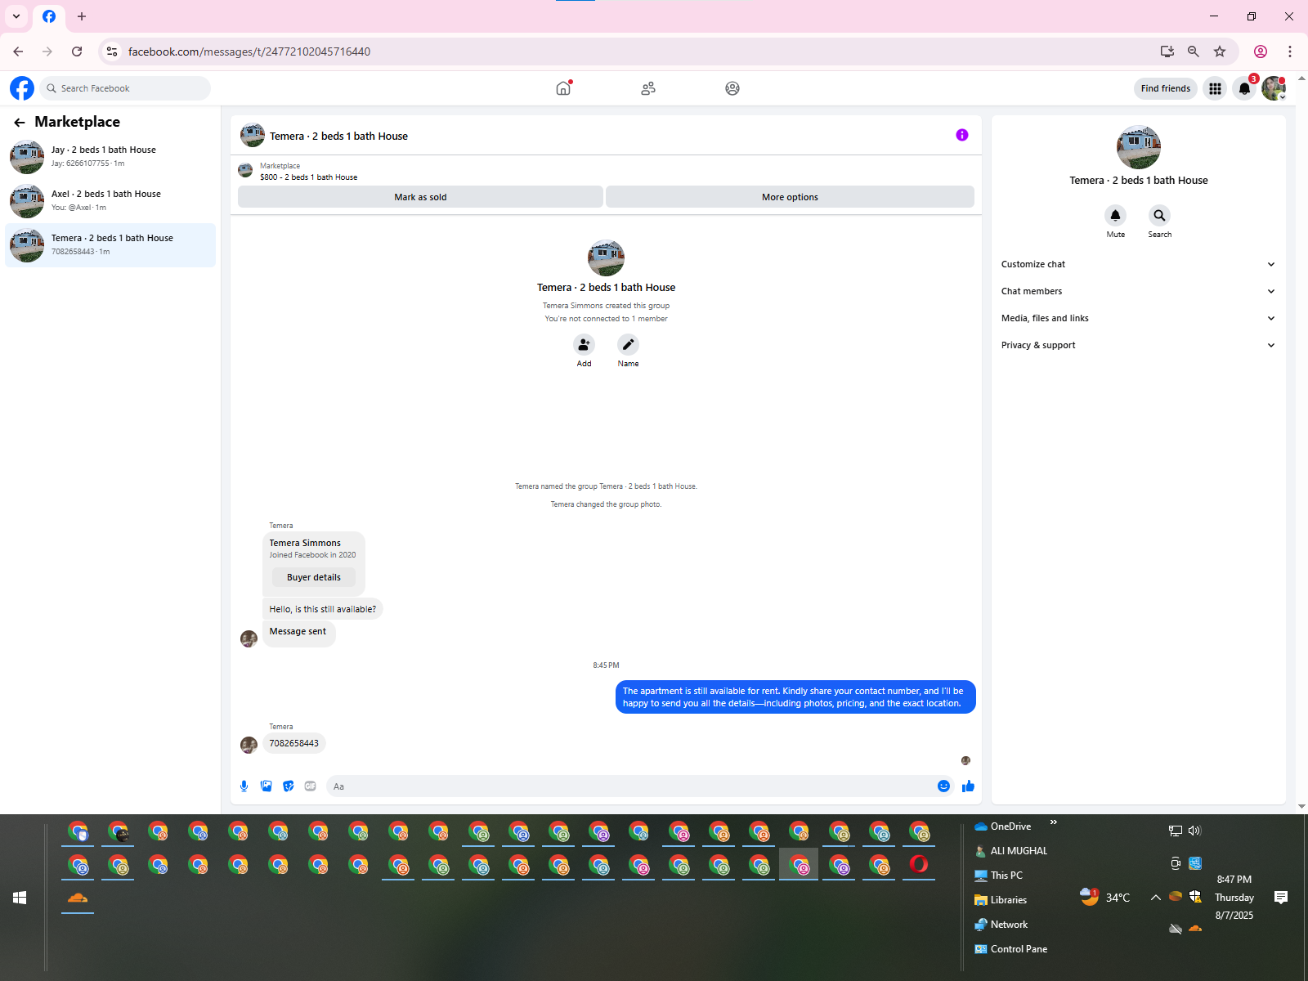Bookmark this page with the star
The height and width of the screenshot is (981, 1308).
click(x=1220, y=52)
